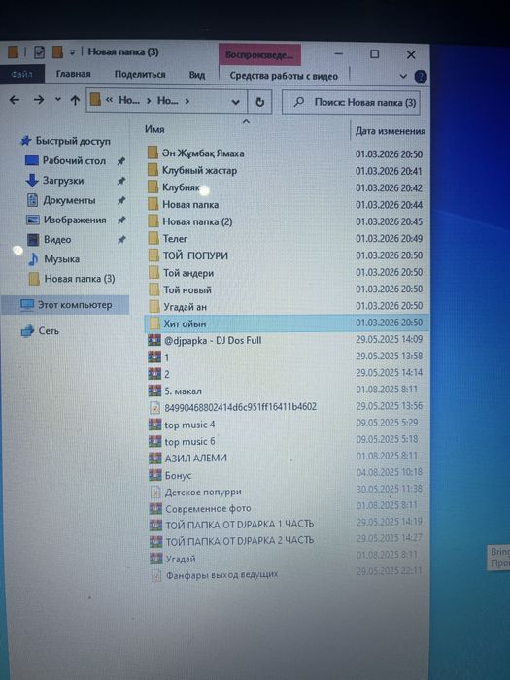Switch to the Главная ribbon tab

[73, 74]
